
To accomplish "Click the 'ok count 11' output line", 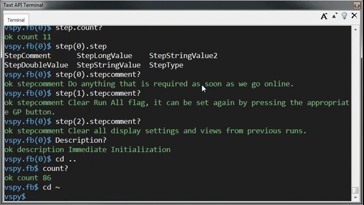I will [x=28, y=37].
